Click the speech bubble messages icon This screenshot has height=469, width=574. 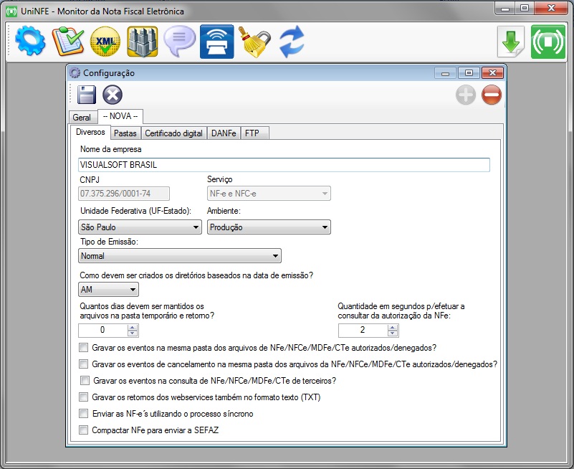(x=179, y=41)
